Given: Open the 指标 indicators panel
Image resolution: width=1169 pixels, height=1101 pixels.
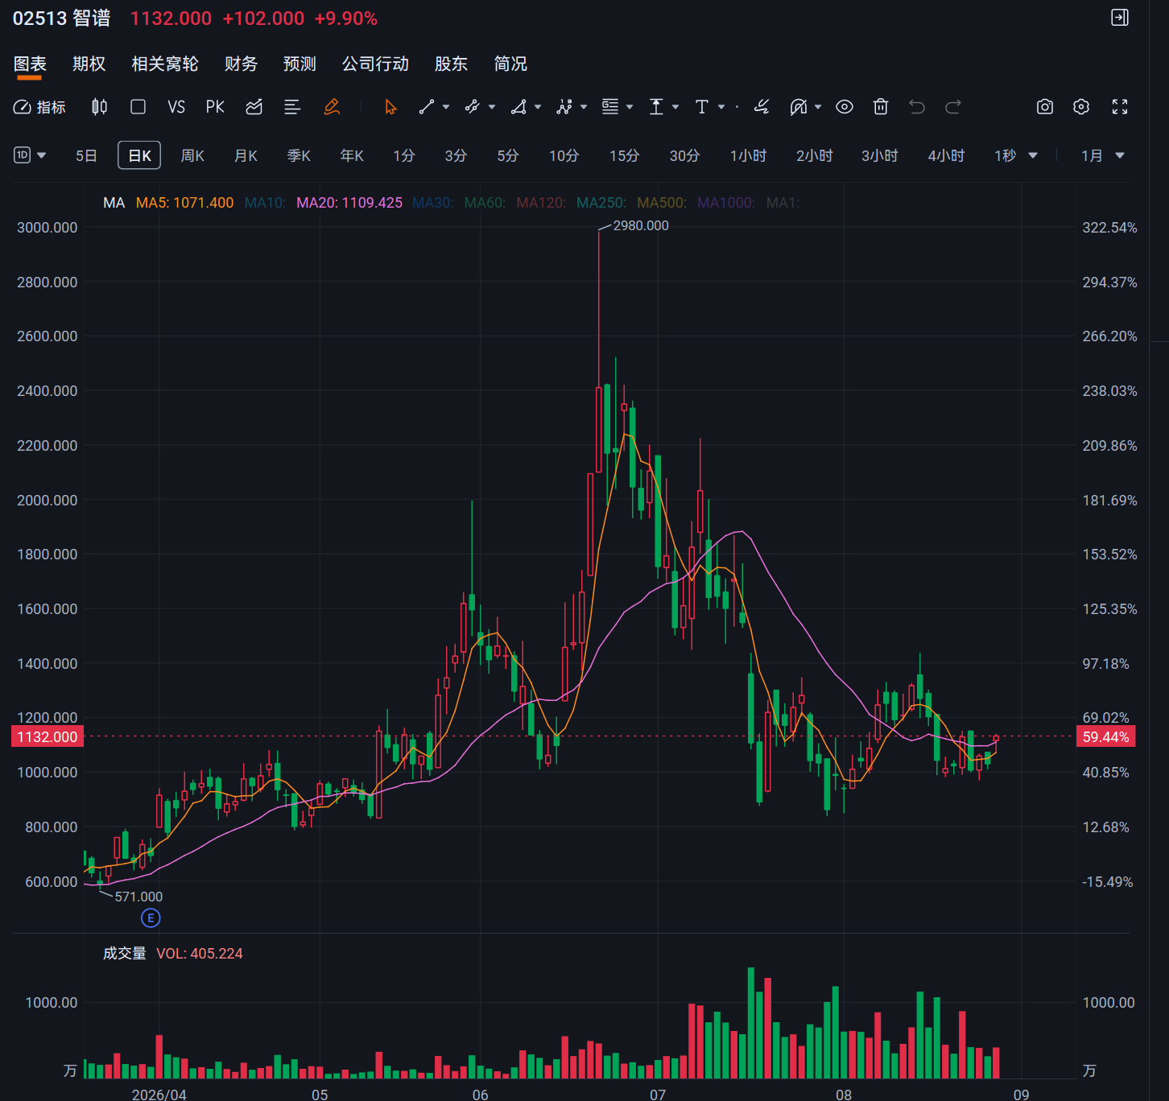Looking at the screenshot, I should coord(39,107).
